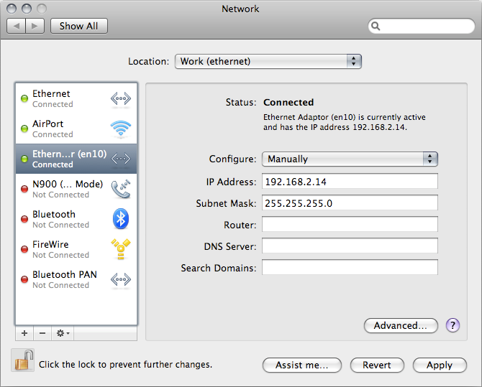Click the Advanced… button
This screenshot has height=387, width=482.
point(401,325)
